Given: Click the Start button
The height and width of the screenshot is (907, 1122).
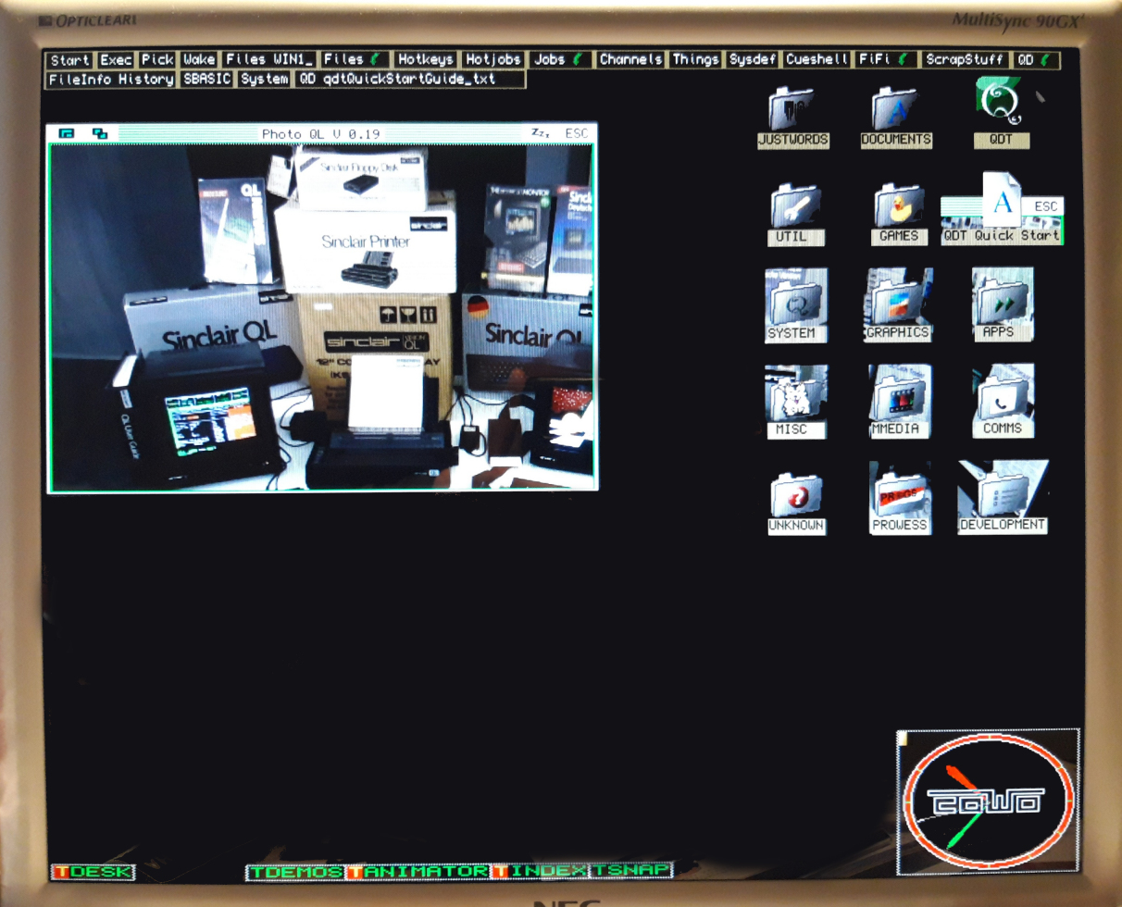Looking at the screenshot, I should (x=70, y=59).
